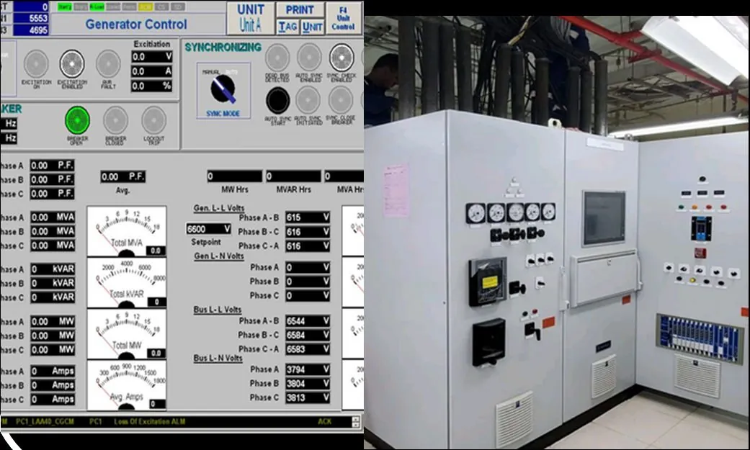Click the 6600 V setpoint field
750x450 pixels.
(x=208, y=229)
